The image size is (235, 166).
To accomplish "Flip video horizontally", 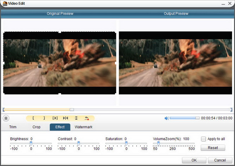I will 65,118.
